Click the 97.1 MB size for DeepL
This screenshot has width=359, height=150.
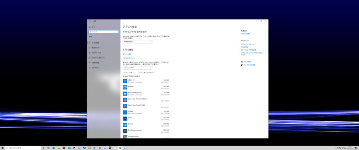(x=166, y=117)
